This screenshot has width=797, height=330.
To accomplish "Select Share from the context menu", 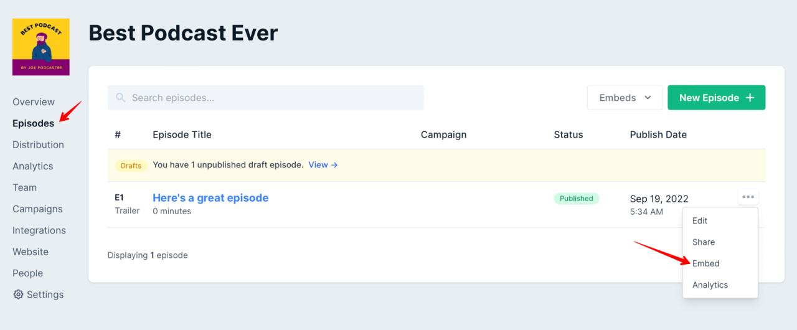I will 704,242.
